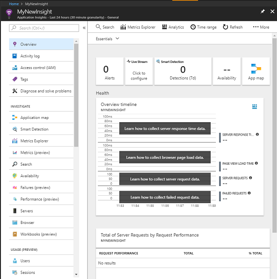The image size is (277, 279).
Task: Open the Tags menu item
Action: pyautogui.click(x=41, y=79)
